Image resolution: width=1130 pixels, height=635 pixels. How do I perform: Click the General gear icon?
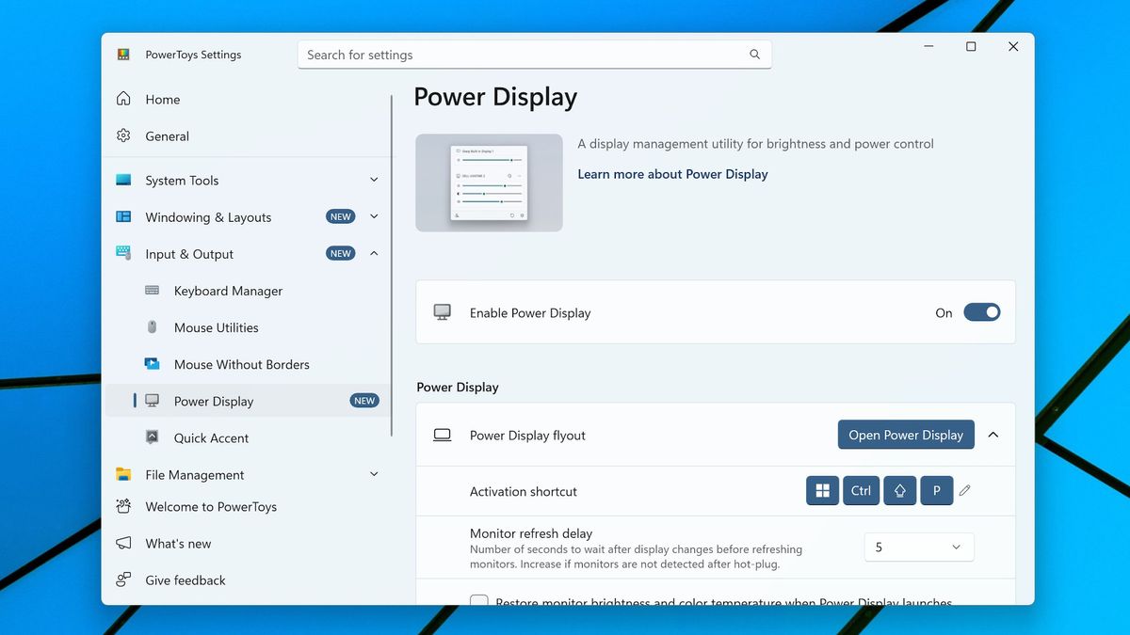123,135
